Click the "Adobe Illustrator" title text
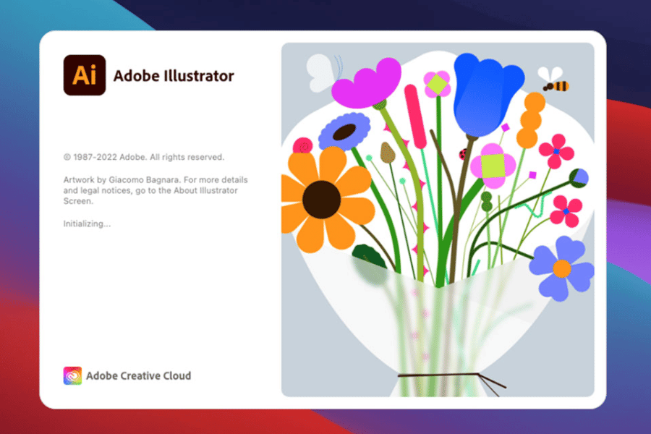This screenshot has height=434, width=651. (174, 75)
